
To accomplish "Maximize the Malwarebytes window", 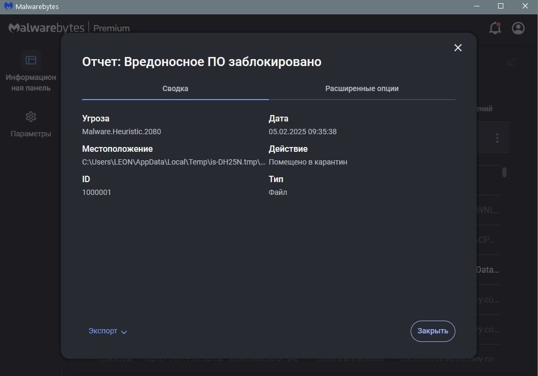I will point(501,6).
